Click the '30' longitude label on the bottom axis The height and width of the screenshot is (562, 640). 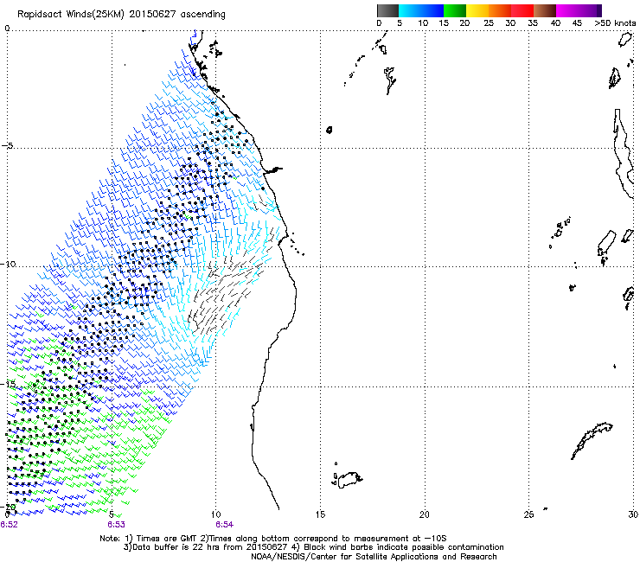tap(633, 514)
